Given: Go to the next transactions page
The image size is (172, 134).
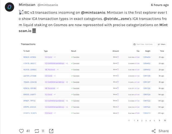Looking at the screenshot, I should 160,121.
